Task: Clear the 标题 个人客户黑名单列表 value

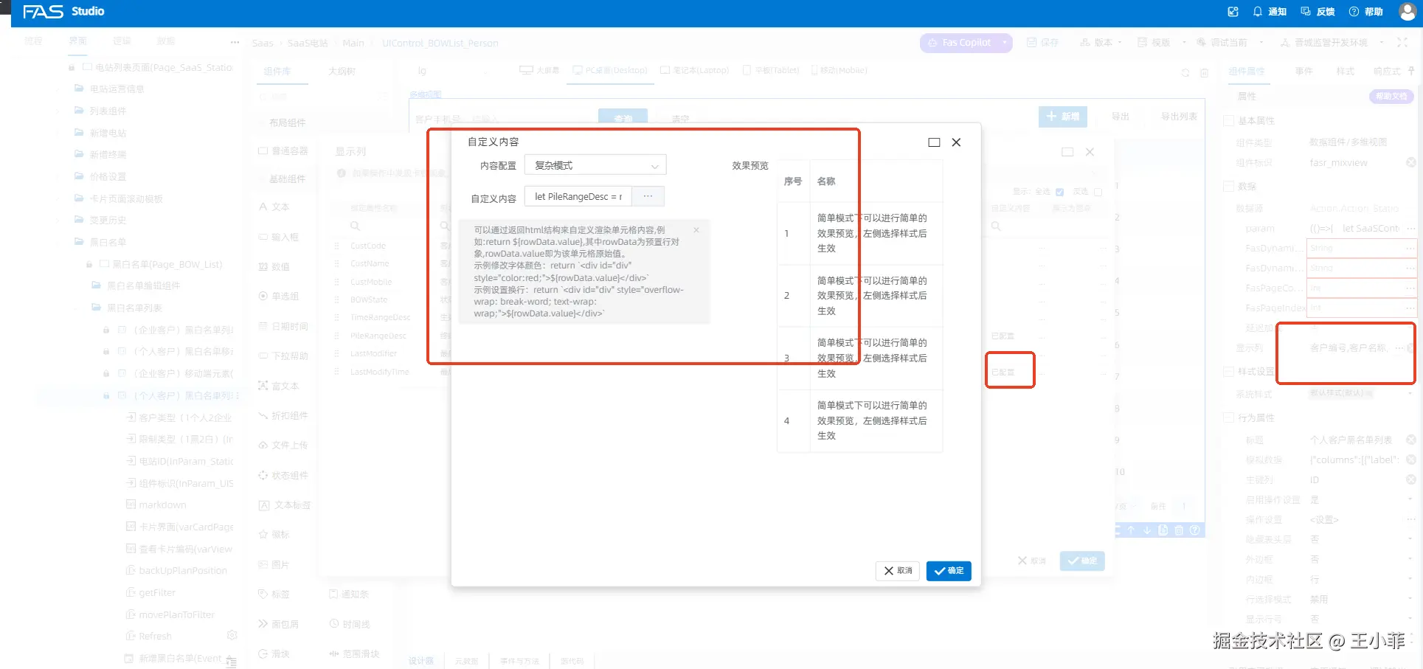Action: (1410, 440)
